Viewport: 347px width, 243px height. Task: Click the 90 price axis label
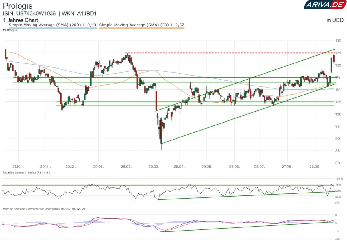[337, 139]
